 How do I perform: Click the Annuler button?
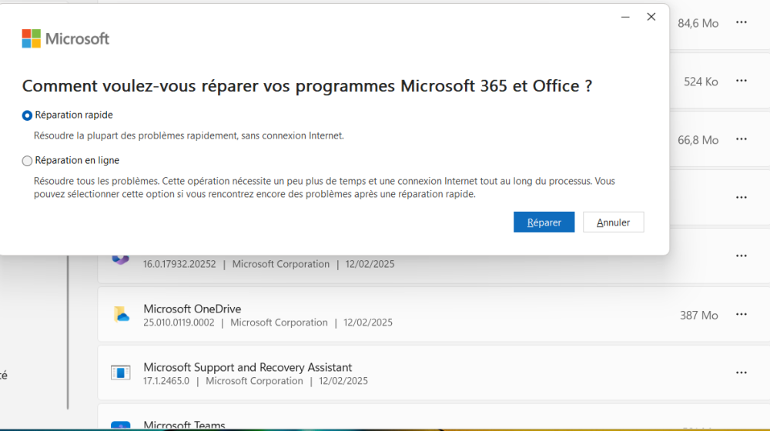point(613,222)
